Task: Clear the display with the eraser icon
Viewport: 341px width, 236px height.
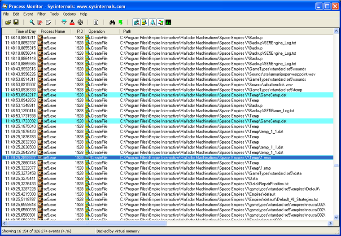Action: [48, 22]
